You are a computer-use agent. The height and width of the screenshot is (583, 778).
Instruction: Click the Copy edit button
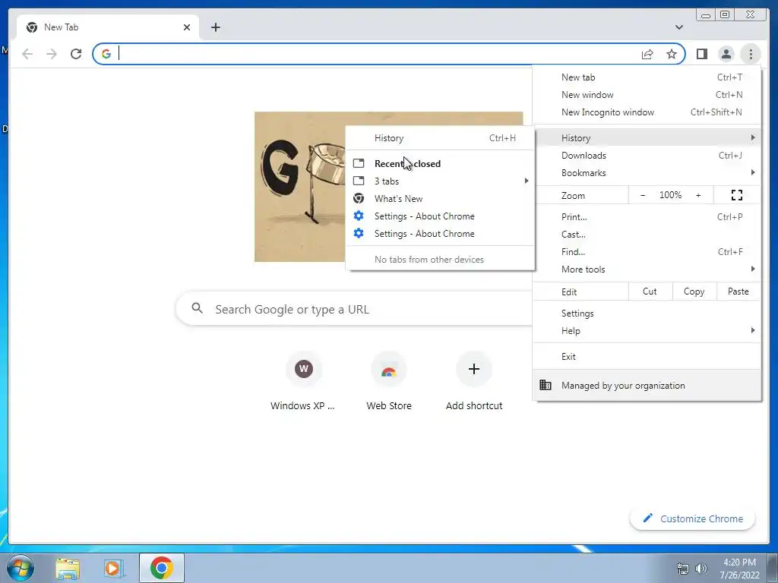pos(694,291)
